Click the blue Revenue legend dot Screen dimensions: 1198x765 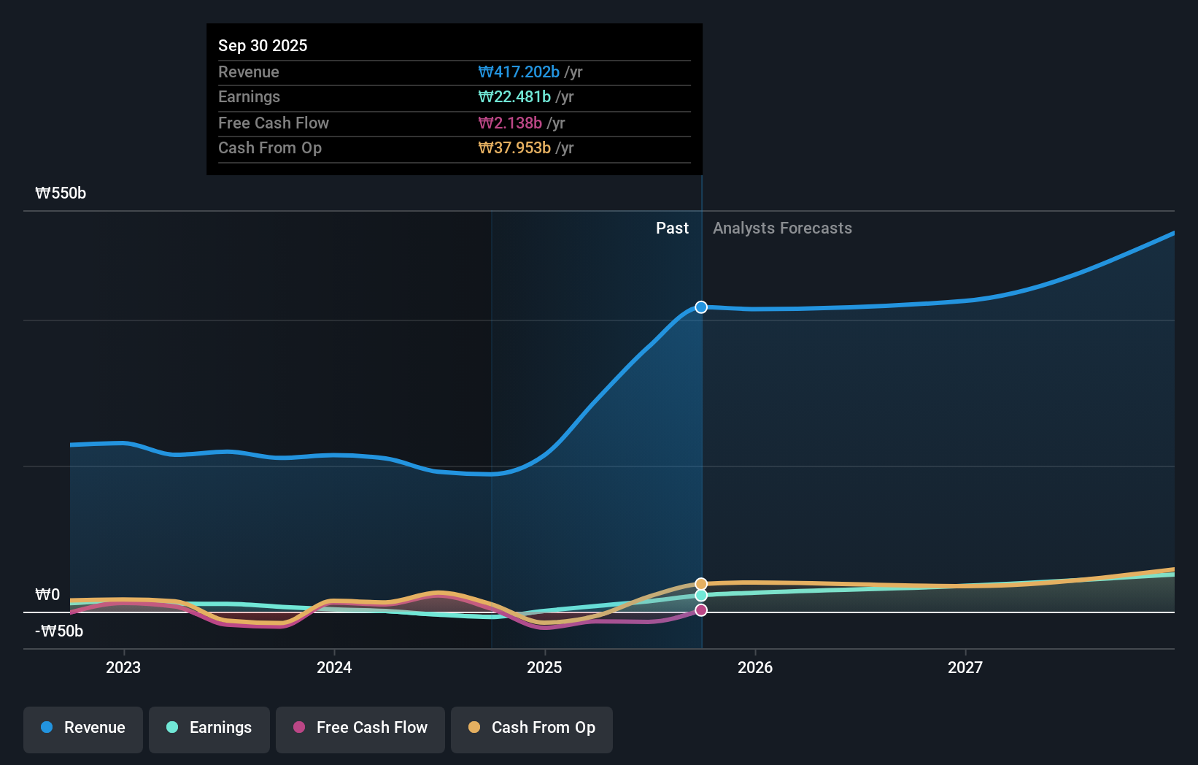click(47, 728)
